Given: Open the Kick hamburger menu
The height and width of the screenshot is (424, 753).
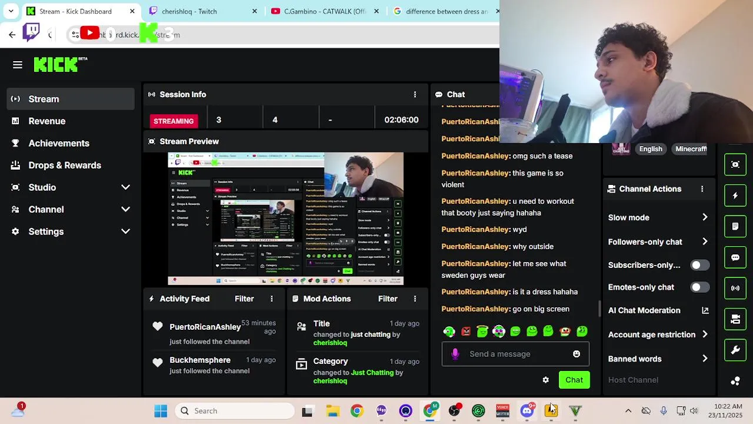Looking at the screenshot, I should point(18,65).
